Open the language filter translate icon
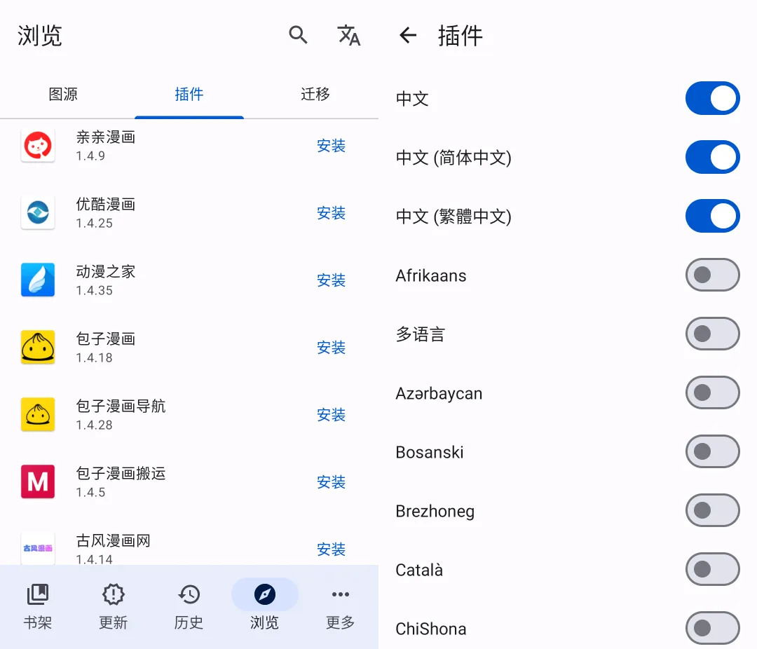 tap(348, 35)
